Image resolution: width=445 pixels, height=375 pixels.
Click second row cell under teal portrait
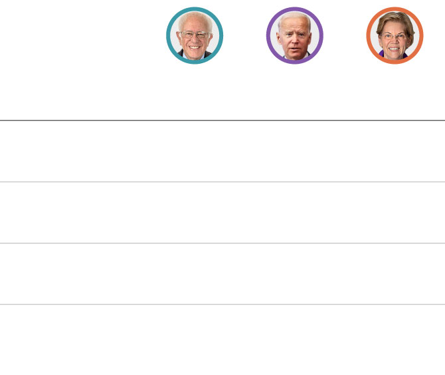[195, 213]
